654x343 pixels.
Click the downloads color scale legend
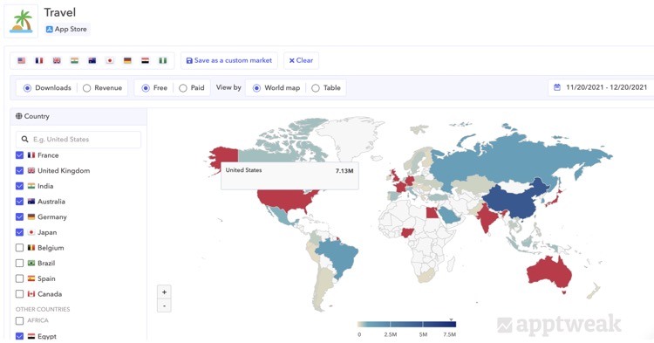point(406,324)
